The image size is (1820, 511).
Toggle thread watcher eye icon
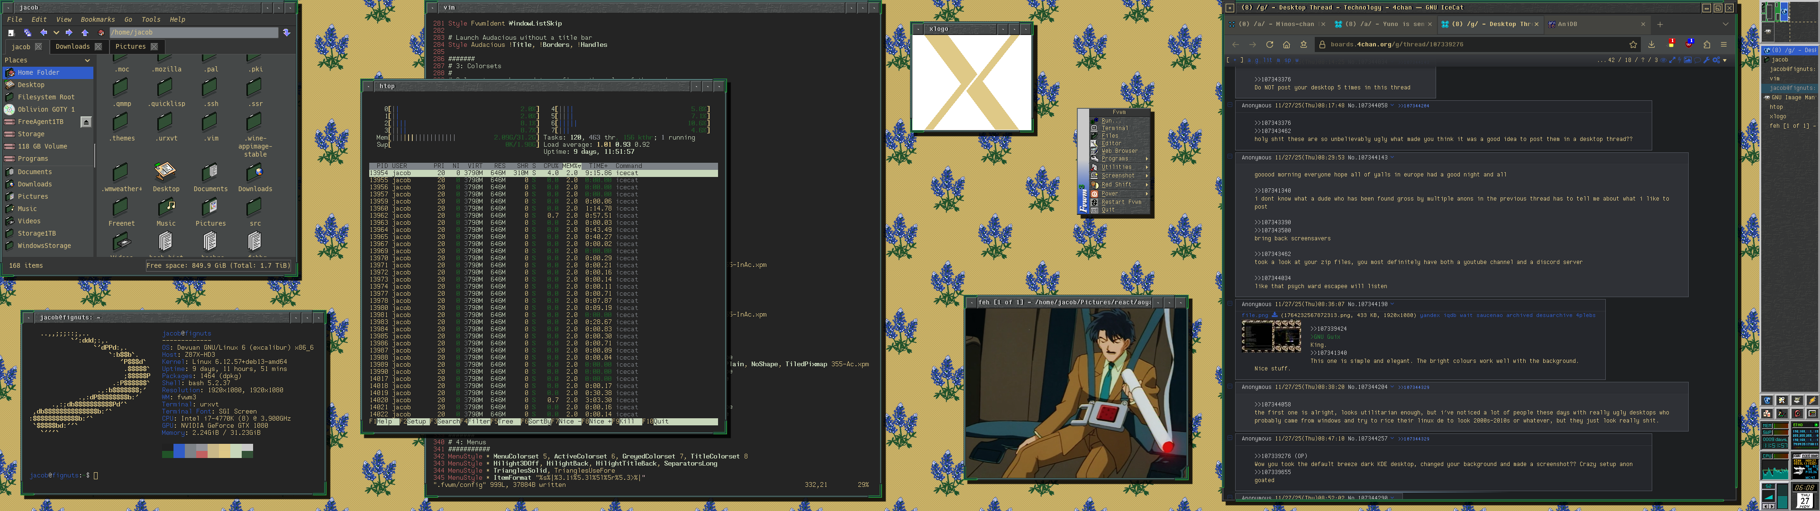(x=1663, y=60)
